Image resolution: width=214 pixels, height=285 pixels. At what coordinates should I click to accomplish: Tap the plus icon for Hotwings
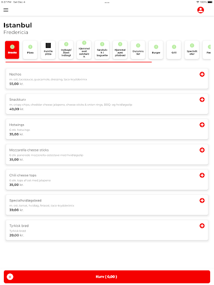tap(202, 125)
